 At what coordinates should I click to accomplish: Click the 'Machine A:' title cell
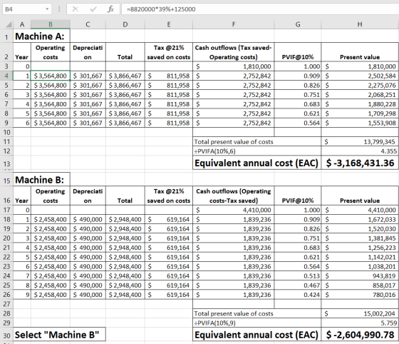click(x=41, y=36)
